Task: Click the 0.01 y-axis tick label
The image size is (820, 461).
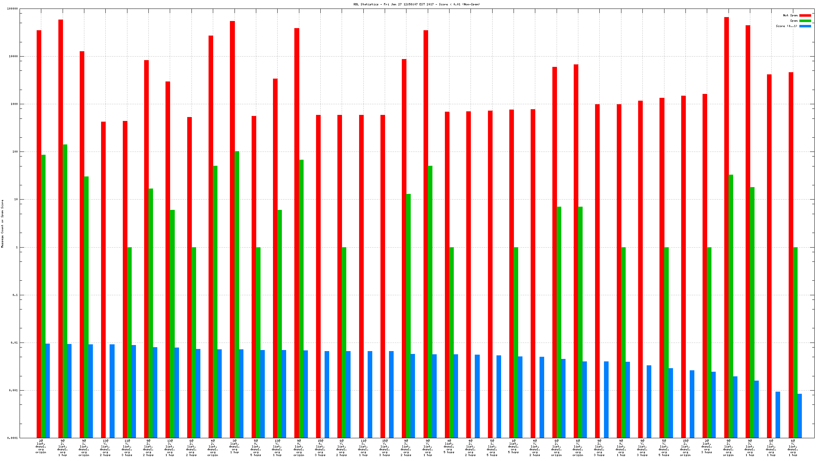Action: pyautogui.click(x=14, y=343)
